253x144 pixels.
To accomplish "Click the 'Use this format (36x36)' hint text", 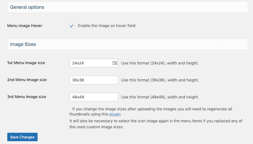I will tap(160, 80).
